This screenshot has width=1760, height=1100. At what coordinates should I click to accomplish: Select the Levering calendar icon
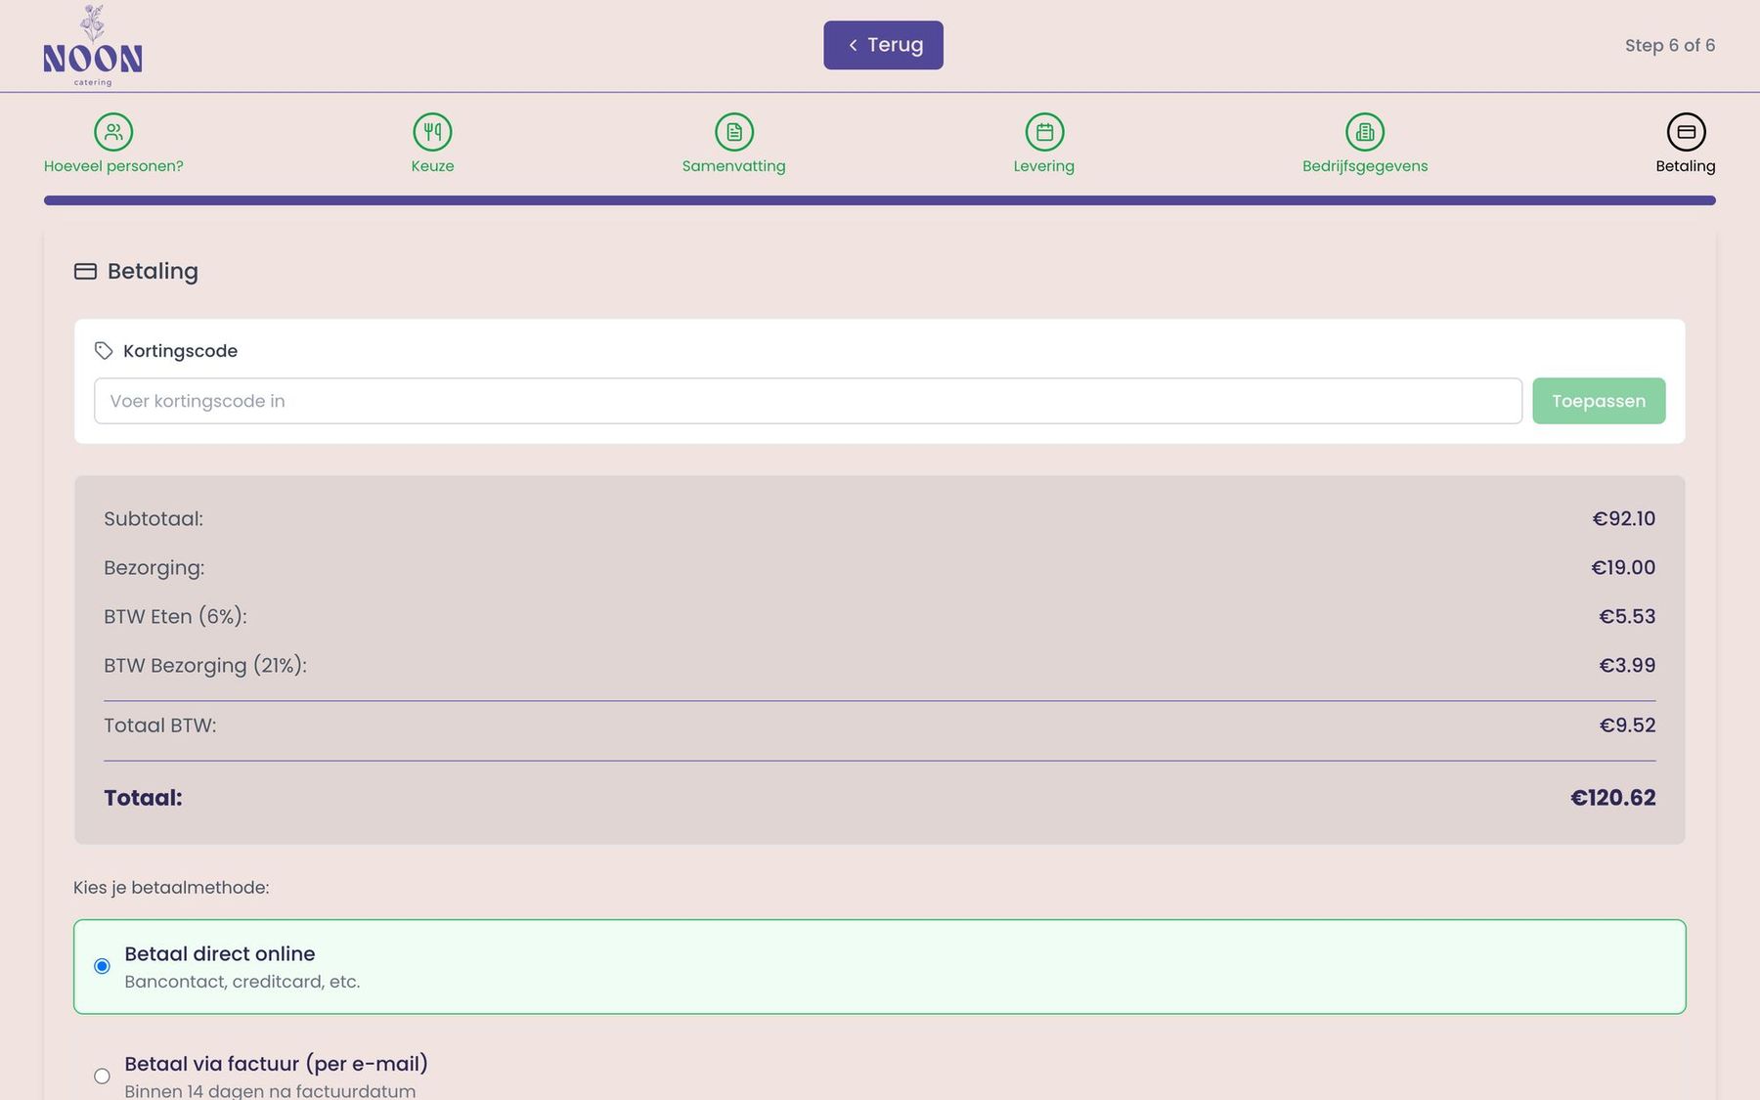tap(1044, 132)
